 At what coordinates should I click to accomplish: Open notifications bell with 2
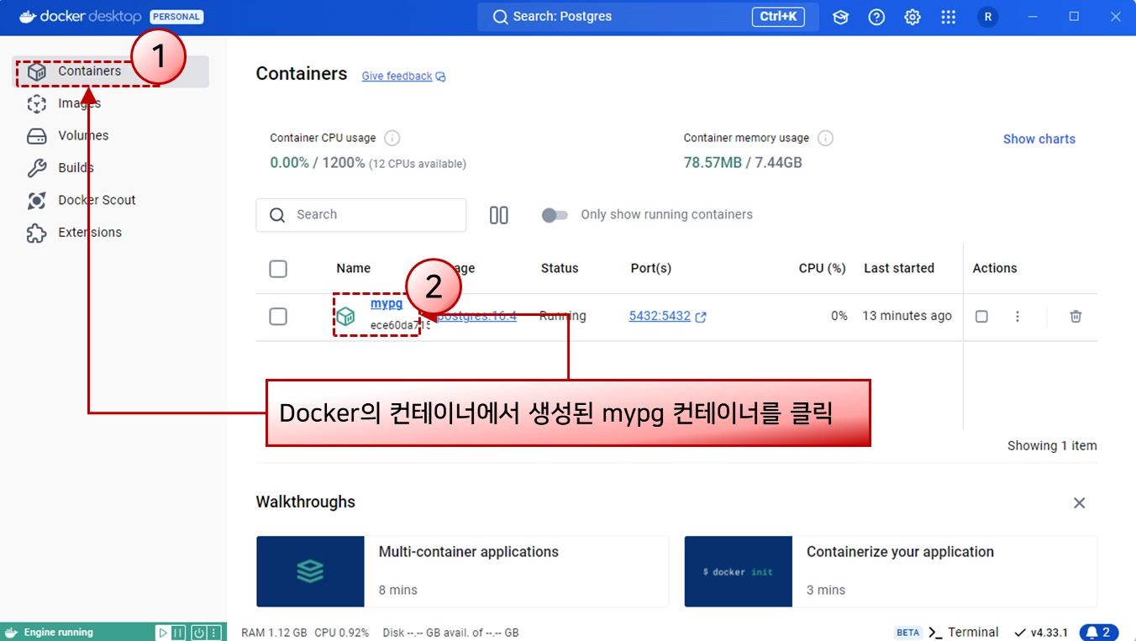pyautogui.click(x=1099, y=633)
